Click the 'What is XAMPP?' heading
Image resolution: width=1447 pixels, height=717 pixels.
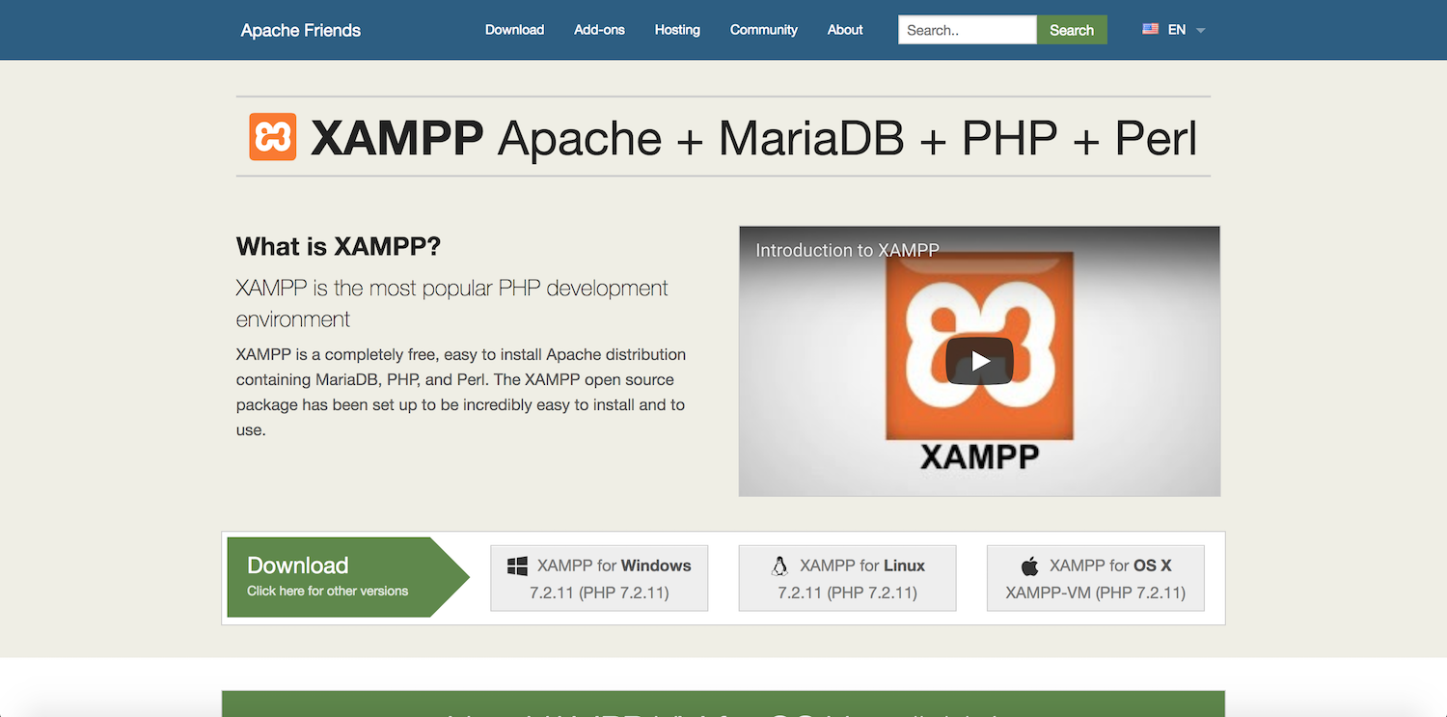[338, 246]
